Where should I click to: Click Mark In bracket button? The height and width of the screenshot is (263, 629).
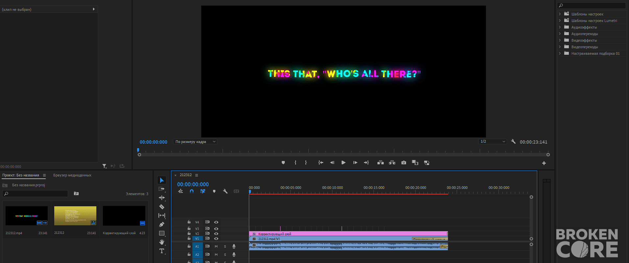(295, 163)
